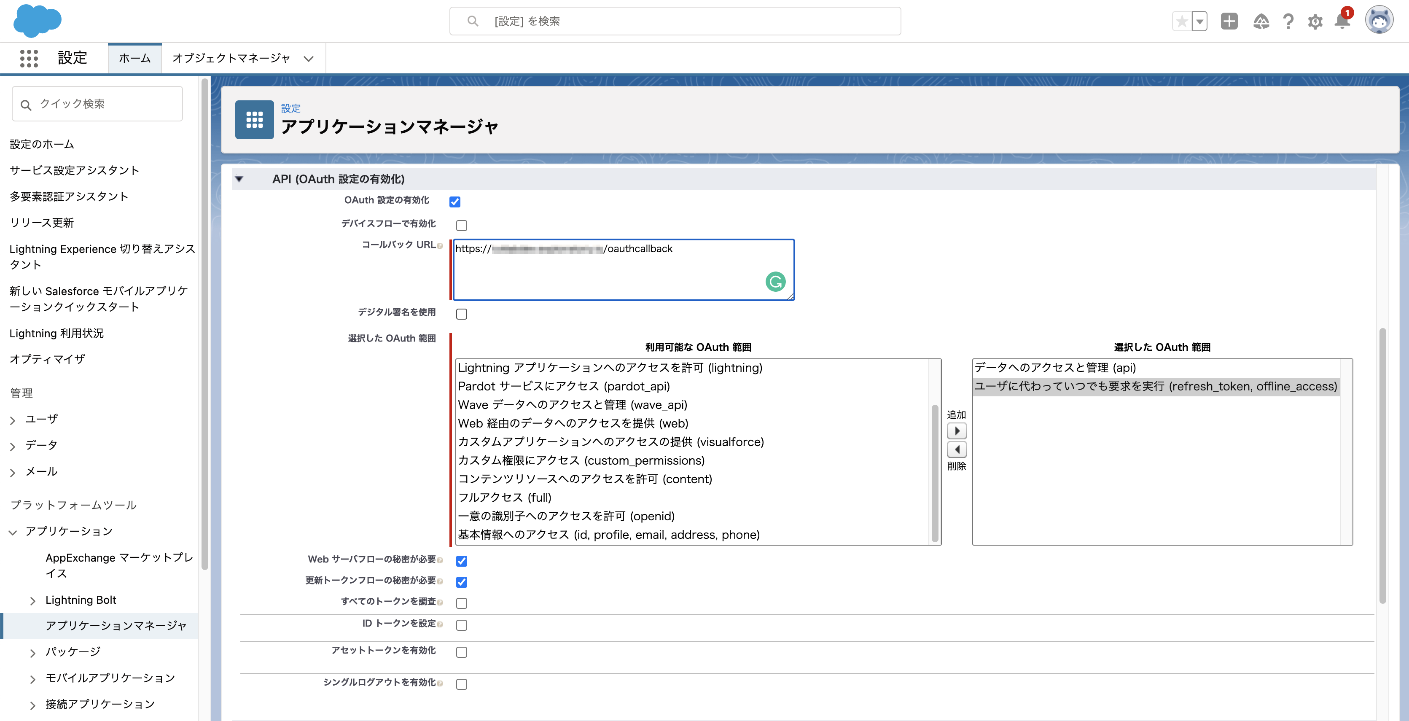Screen dimensions: 1409x721
Task: Open オプティマイザ in sidebar
Action: [48, 359]
